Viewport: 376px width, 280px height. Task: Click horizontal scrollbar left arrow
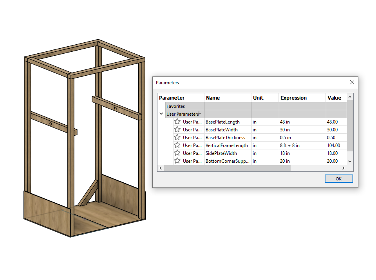coord(161,168)
